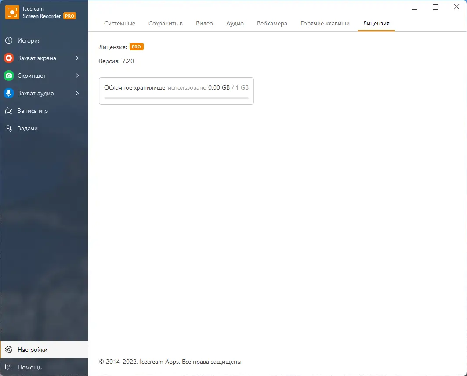The height and width of the screenshot is (376, 467).
Task: Open the Задачи menu label
Action: pyautogui.click(x=28, y=129)
